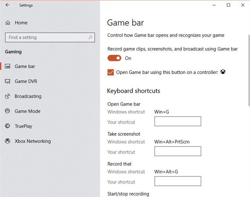Click the search magnifier icon

click(90, 37)
